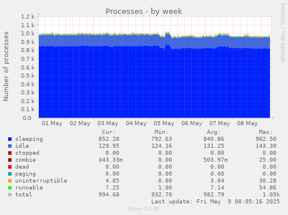This screenshot has width=288, height=215.
Task: Click total average value 982.79
Action: point(214,195)
